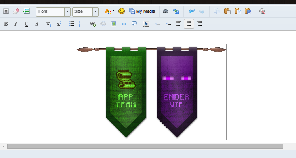296x158 pixels.
Task: Click Paste as plain text
Action: [238, 11]
